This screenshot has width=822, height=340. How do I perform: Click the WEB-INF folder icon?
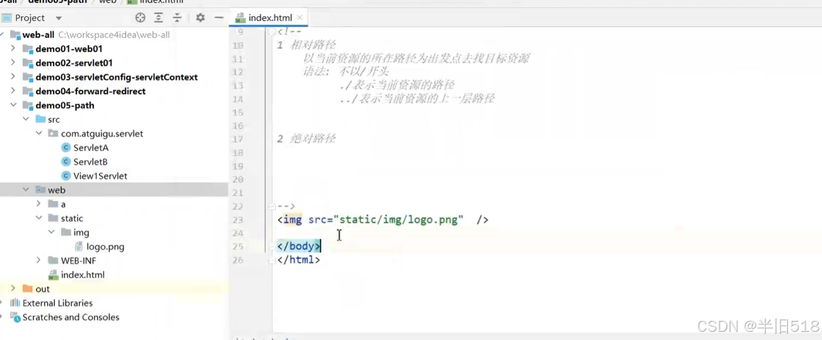click(53, 260)
